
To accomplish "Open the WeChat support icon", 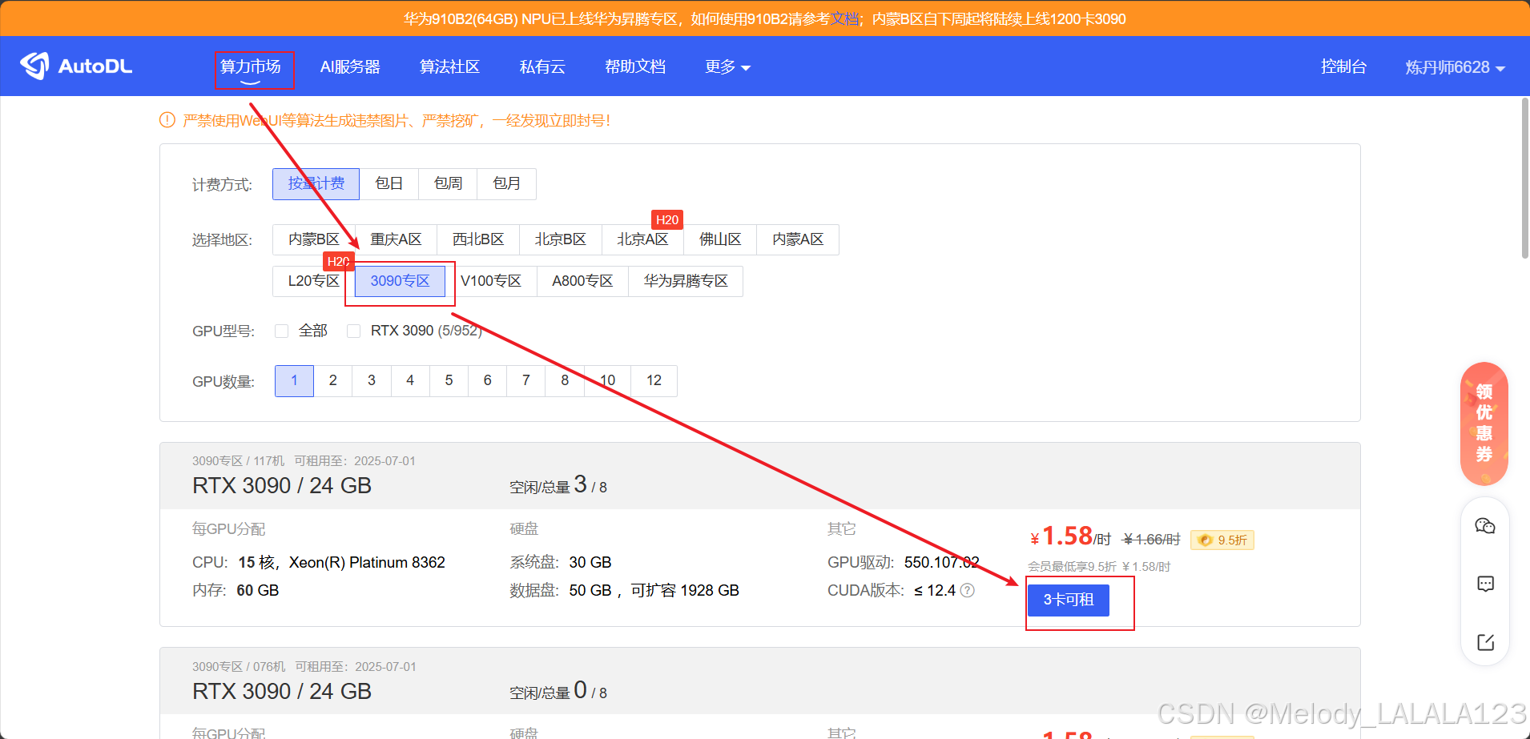I will [1485, 526].
